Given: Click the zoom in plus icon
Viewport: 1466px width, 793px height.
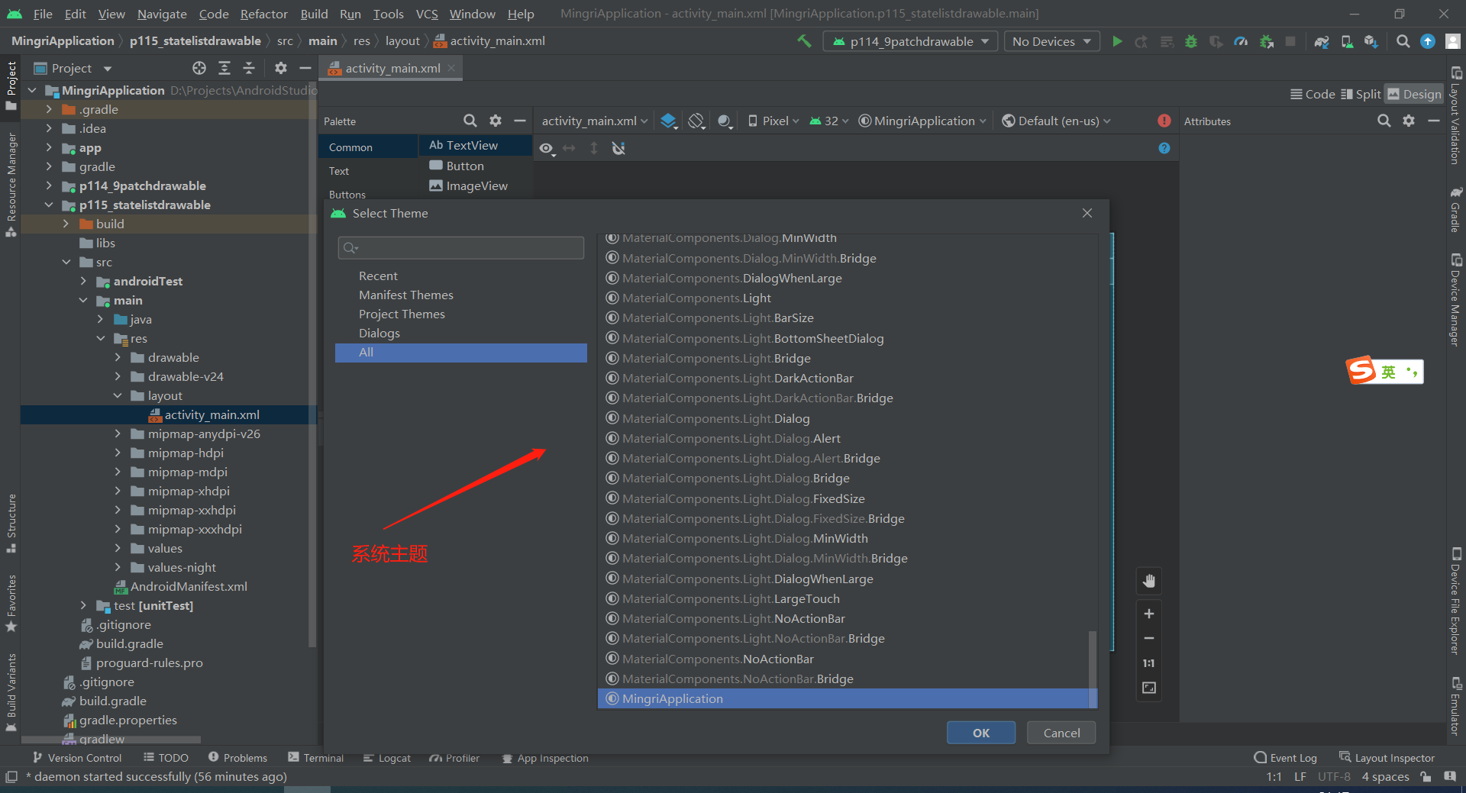Looking at the screenshot, I should [1148, 614].
